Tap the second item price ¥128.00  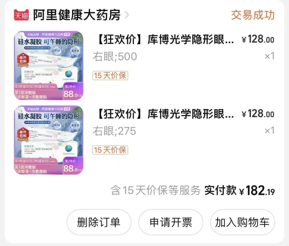258,114
